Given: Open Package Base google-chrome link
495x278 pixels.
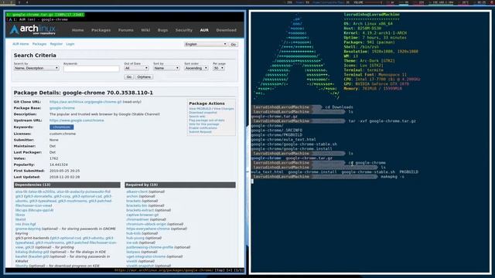Looking at the screenshot, I should tap(62, 108).
